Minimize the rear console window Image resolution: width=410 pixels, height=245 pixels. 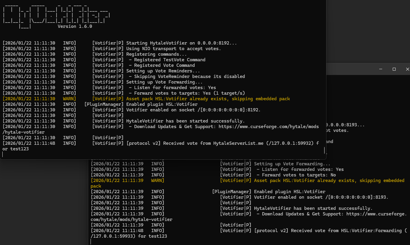coord(380,69)
